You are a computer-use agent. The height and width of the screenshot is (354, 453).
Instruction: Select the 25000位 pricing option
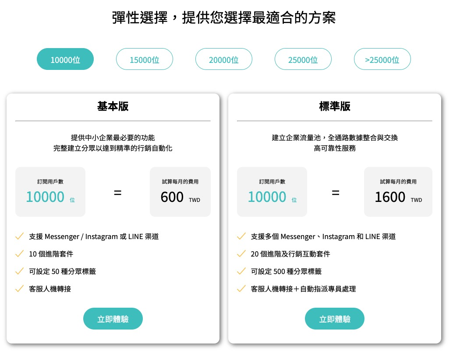point(303,59)
